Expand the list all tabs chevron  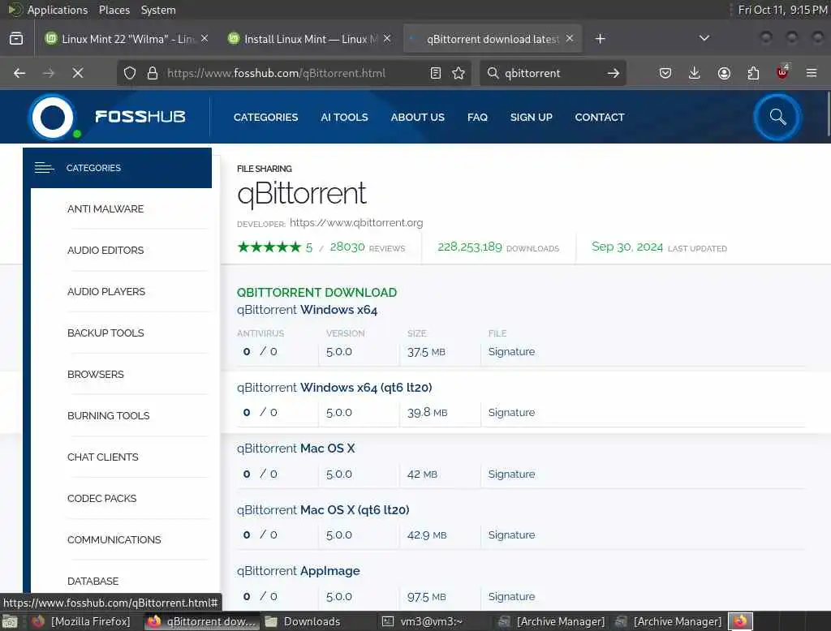tap(704, 38)
